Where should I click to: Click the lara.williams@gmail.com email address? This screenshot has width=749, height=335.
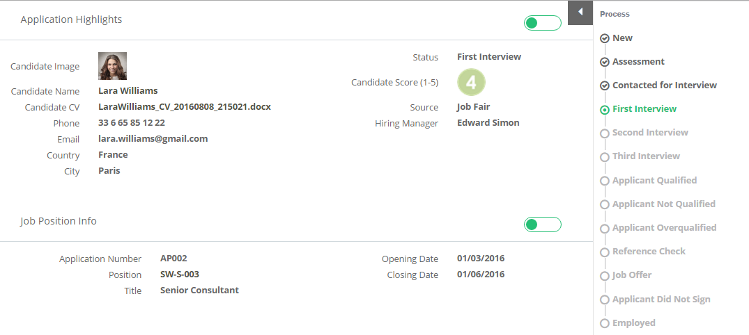coord(153,139)
